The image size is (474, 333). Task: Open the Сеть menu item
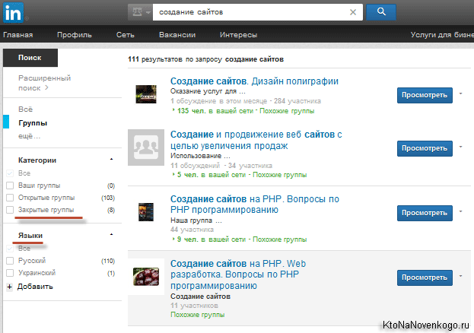point(125,35)
